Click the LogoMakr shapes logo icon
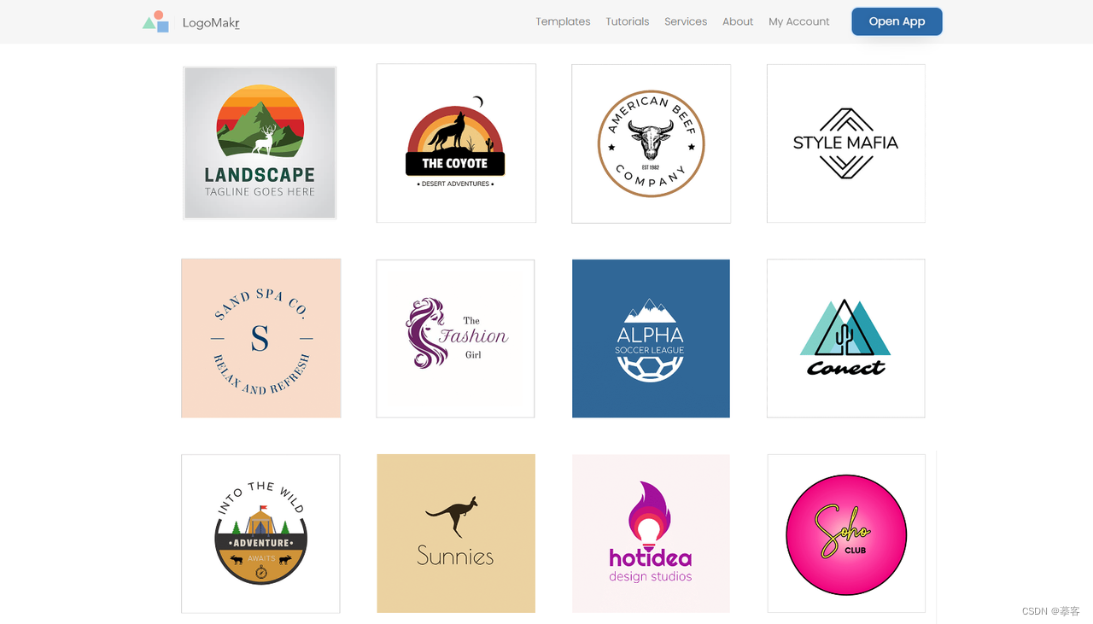1093x624 pixels. point(155,21)
